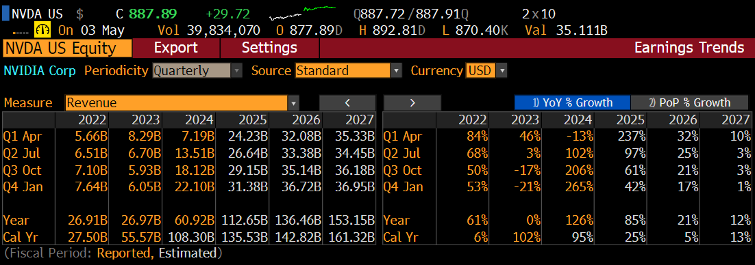The width and height of the screenshot is (755, 265).
Task: Click the Estimated fiscal period legend
Action: click(x=187, y=253)
